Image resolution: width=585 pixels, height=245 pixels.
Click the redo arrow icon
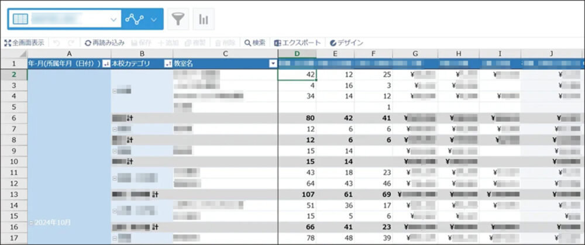71,43
